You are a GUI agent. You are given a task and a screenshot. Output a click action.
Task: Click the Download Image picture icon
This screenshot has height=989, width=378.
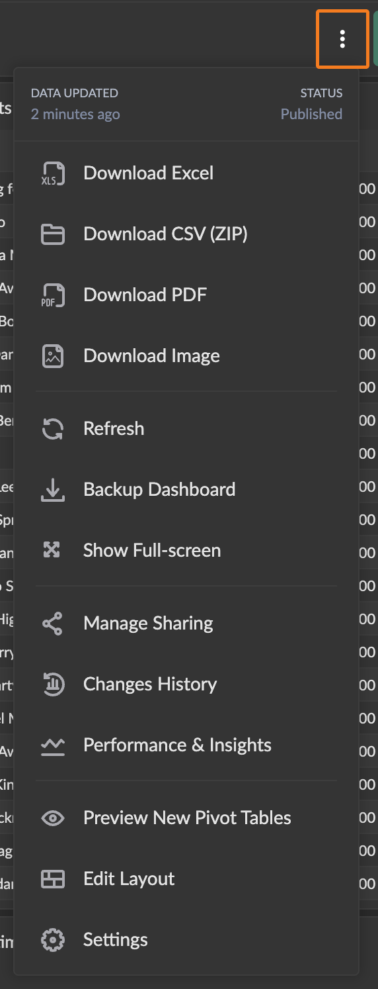click(x=53, y=356)
